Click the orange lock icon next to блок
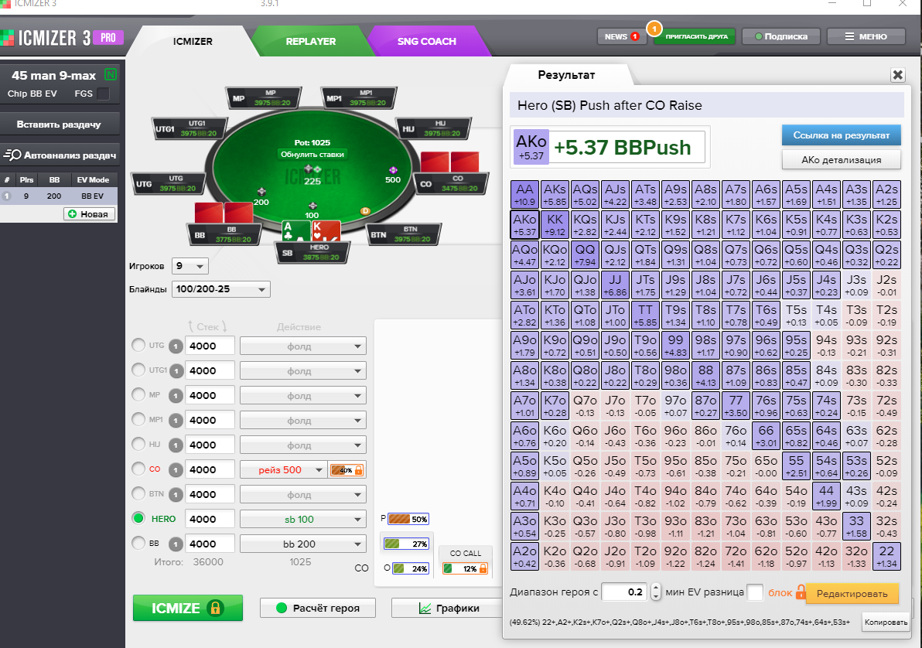This screenshot has height=648, width=922. click(x=801, y=592)
